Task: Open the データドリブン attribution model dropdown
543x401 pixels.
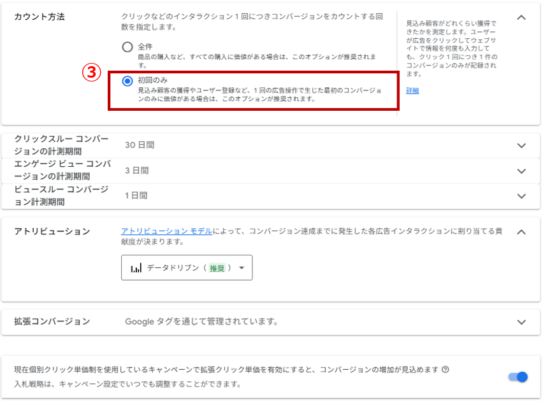Action: coord(187,268)
